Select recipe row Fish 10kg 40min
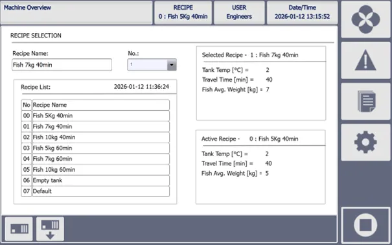Screen dimensions: 392x245 pyautogui.click(x=100, y=137)
